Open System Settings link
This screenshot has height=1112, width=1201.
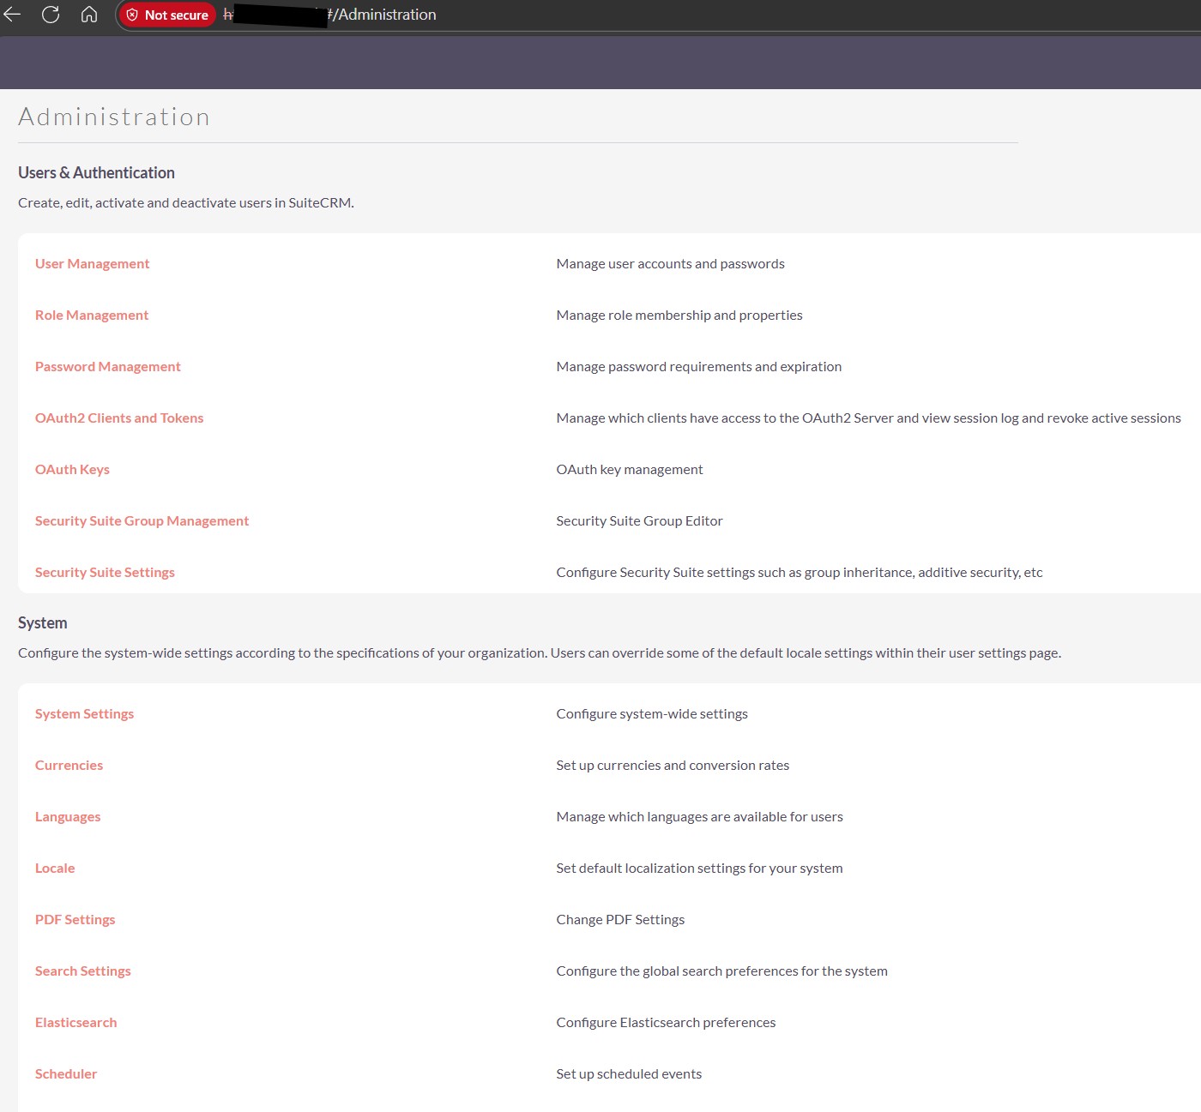(x=84, y=714)
